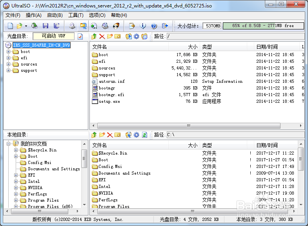The height and width of the screenshot is (226, 308).
Task: Click the Exit door toolbar icon
Action: [x=165, y=26]
